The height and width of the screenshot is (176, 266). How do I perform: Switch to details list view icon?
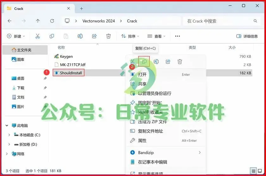click(253, 171)
